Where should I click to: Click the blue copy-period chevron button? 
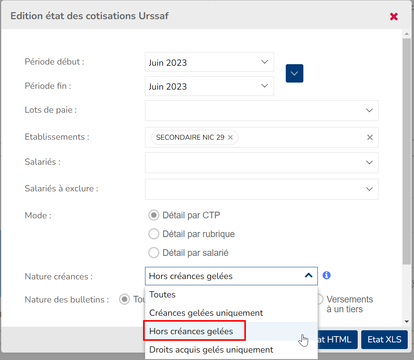[x=294, y=73]
